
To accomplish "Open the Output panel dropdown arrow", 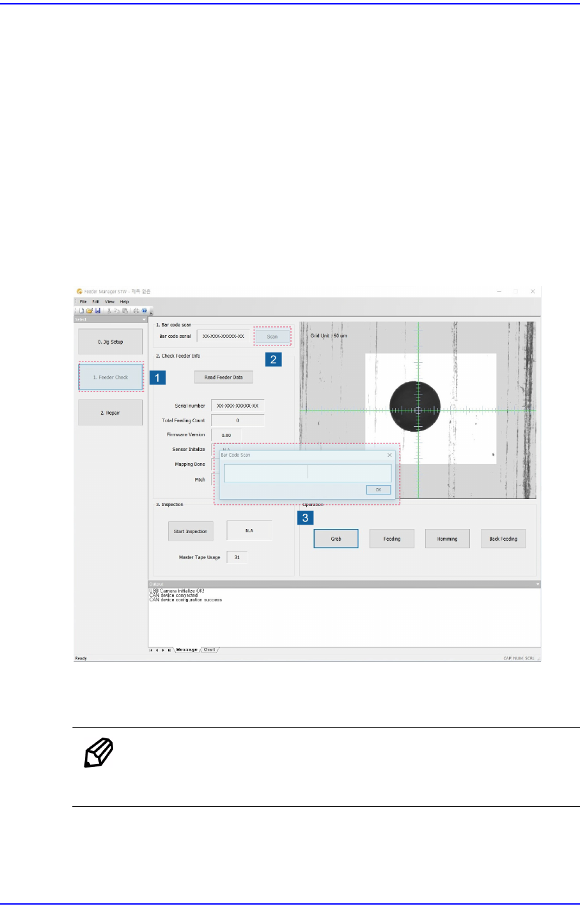I will [538, 584].
